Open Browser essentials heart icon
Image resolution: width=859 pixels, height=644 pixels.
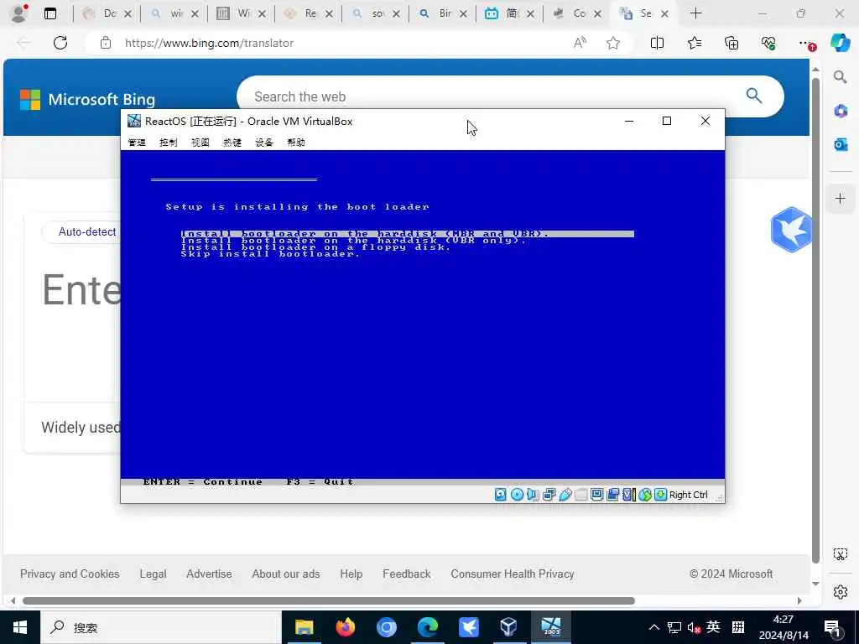pos(768,43)
